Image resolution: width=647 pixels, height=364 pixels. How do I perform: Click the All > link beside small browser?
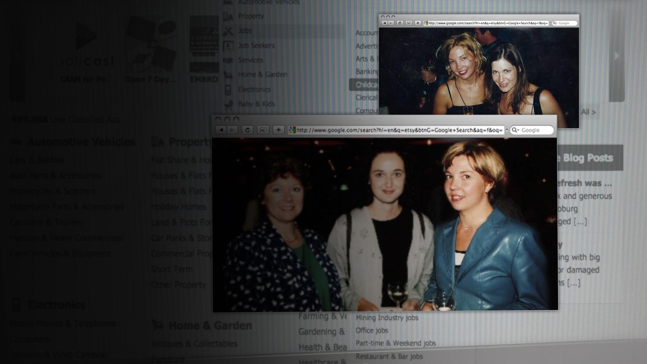coord(588,112)
